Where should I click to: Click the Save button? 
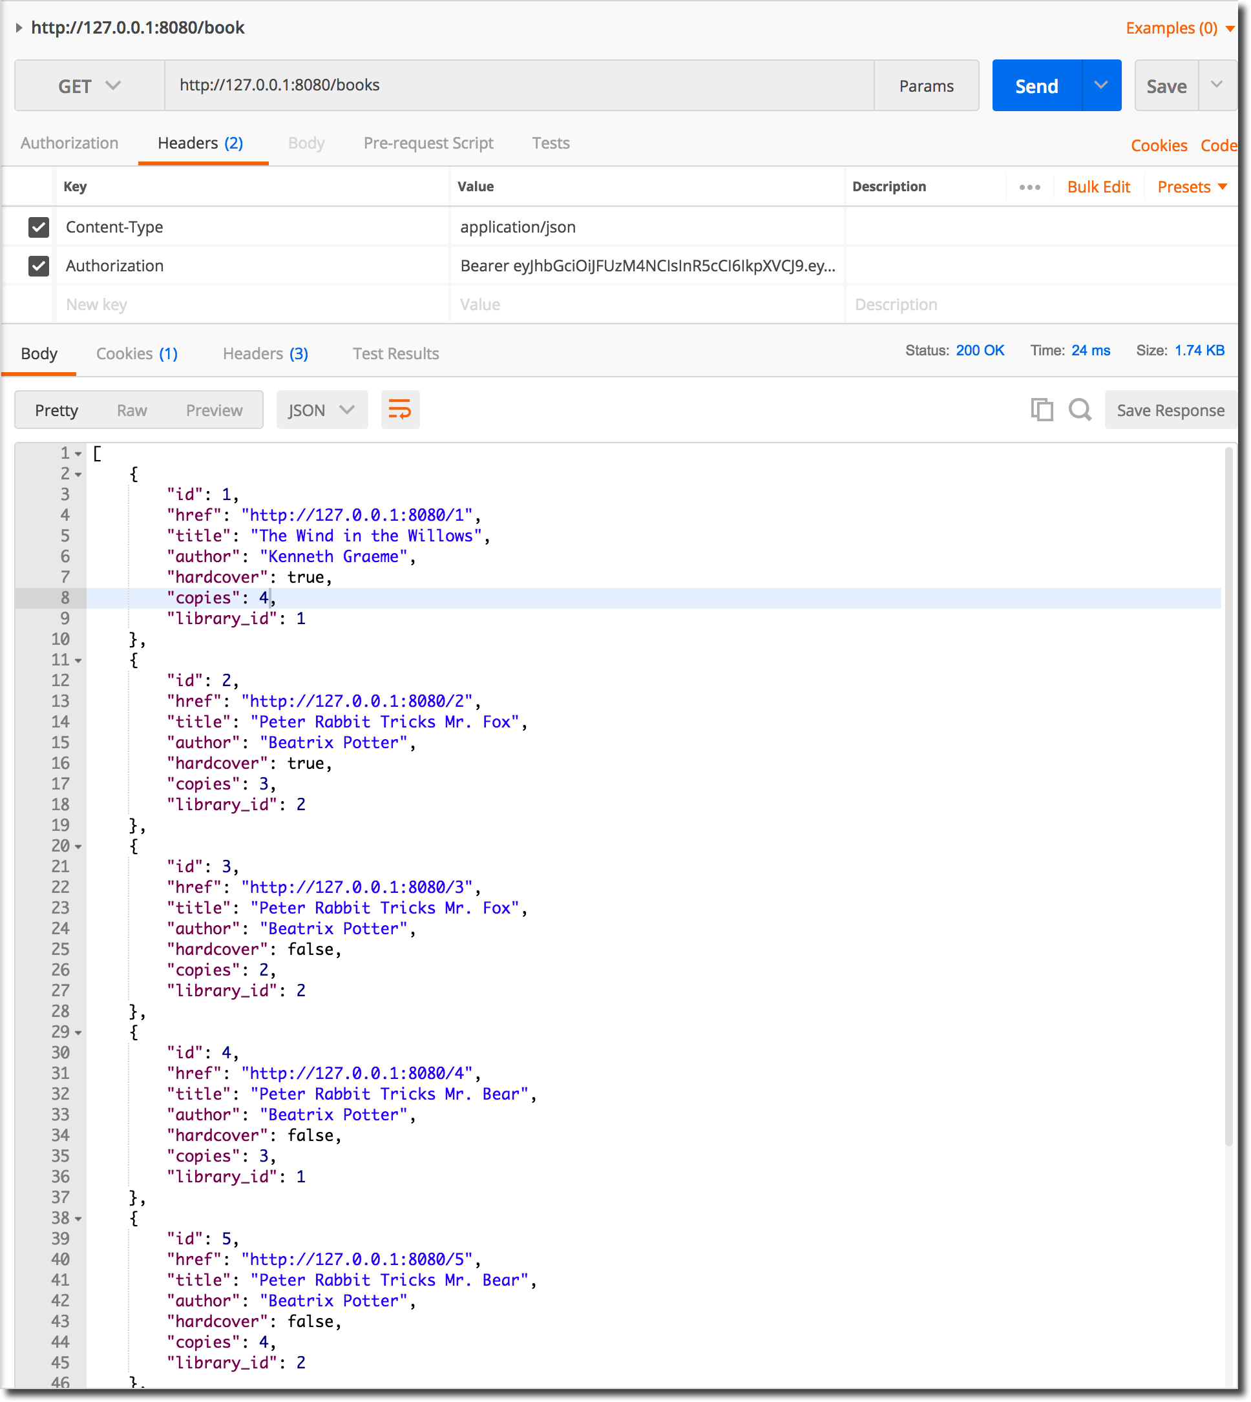(1166, 85)
